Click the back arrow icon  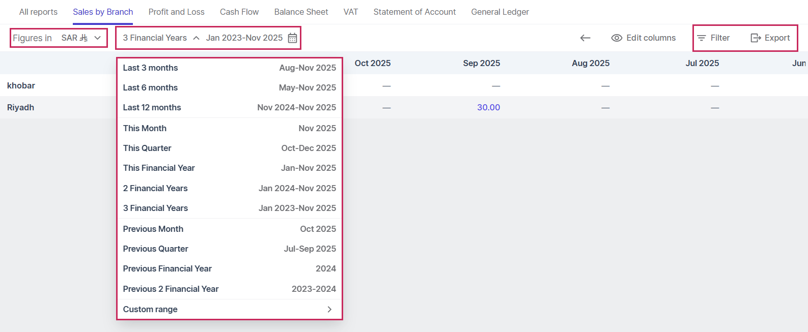pyautogui.click(x=585, y=38)
